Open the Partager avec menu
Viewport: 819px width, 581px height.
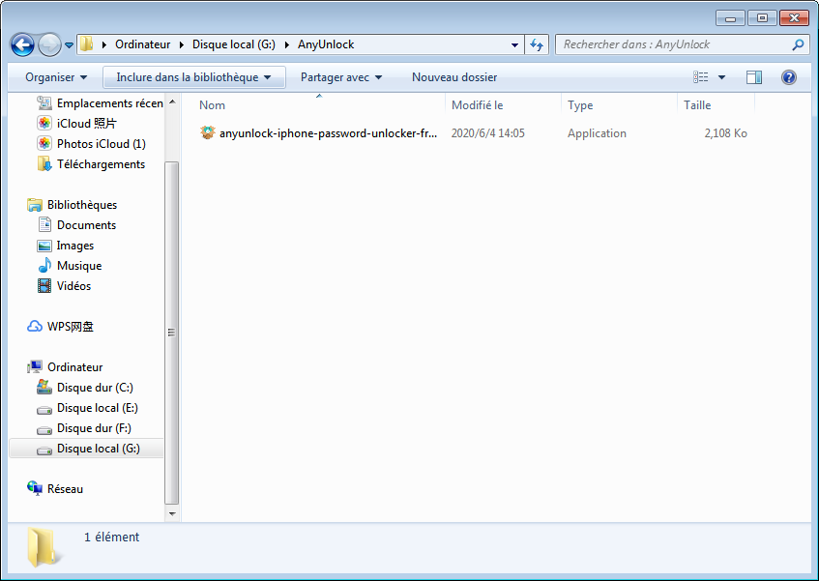[x=341, y=77]
